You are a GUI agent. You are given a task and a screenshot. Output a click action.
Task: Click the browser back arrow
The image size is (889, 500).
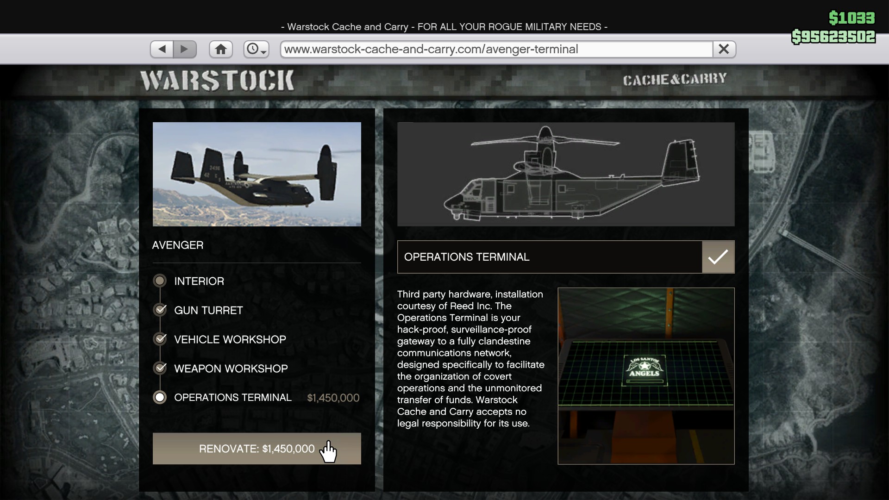tap(162, 49)
